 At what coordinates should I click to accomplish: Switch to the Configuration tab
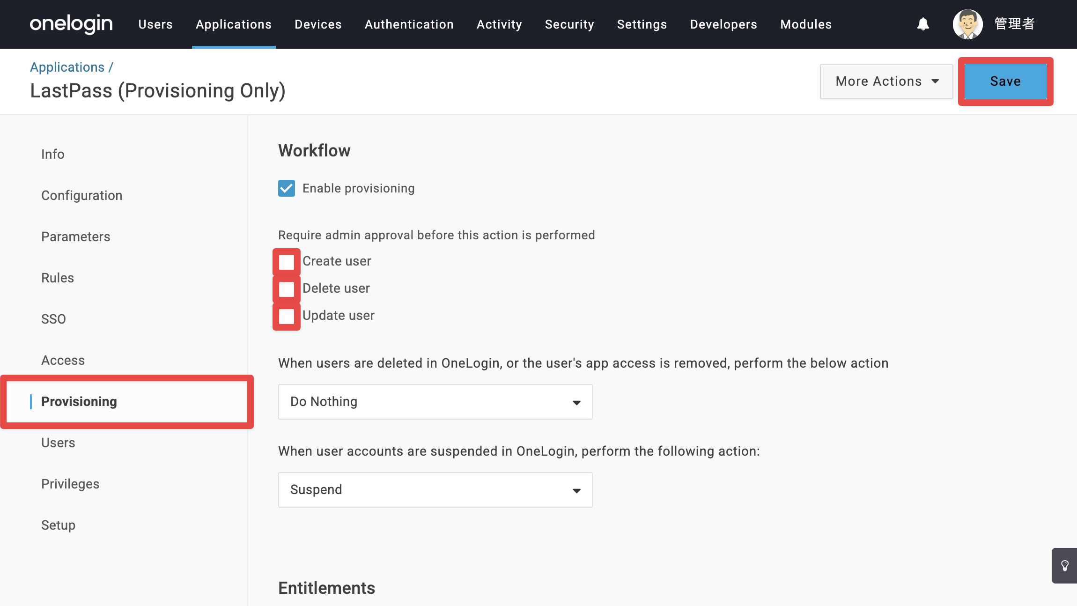[82, 195]
